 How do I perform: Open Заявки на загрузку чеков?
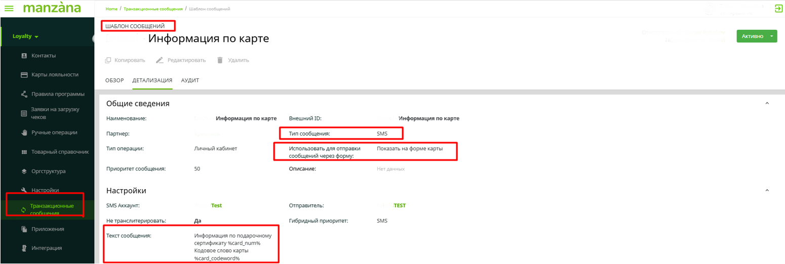[x=55, y=113]
